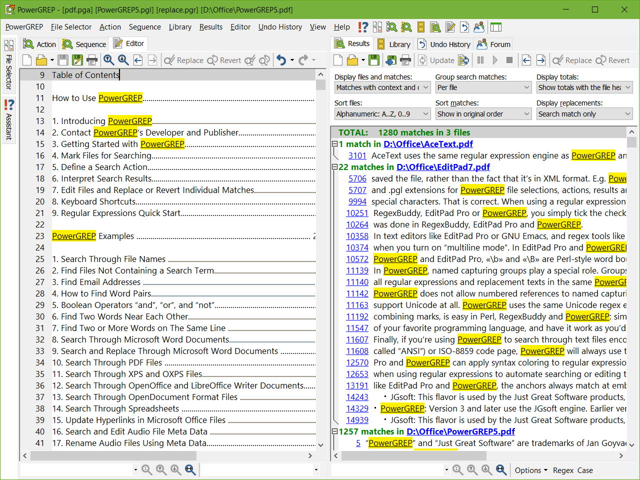Viewport: 640px width, 480px height.
Task: Click the Results panel icon in main toolbar
Action: pos(435,27)
